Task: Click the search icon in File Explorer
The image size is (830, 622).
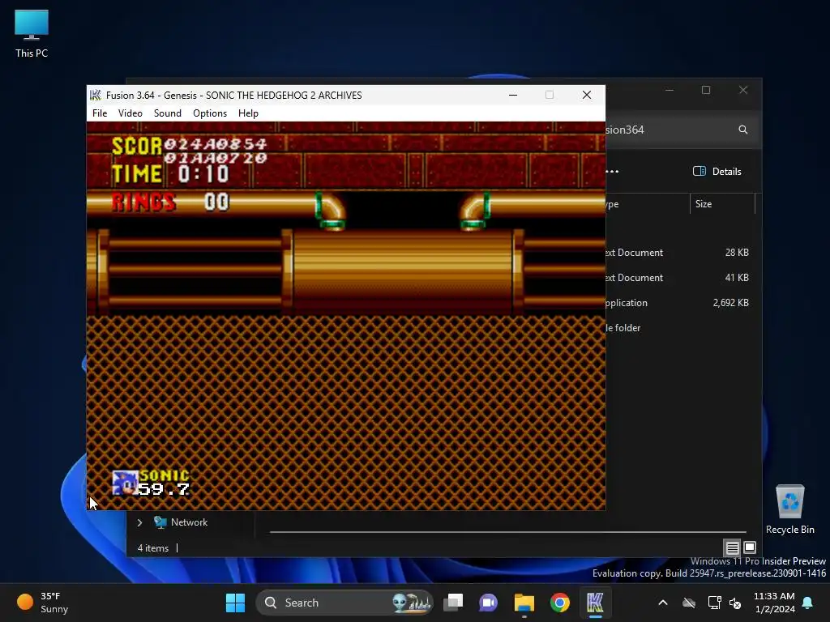Action: pos(743,130)
